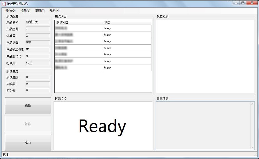Click the 暂停 pause button
Screen dimensions: 259x159
[28, 124]
